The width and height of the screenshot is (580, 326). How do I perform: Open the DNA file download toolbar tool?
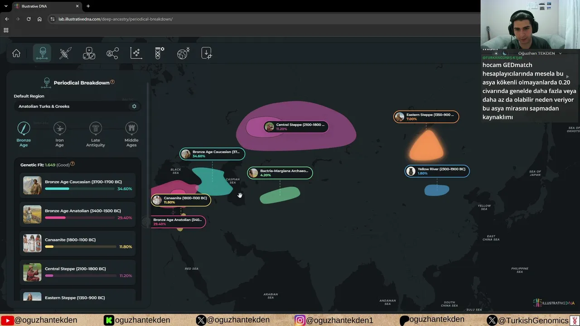(207, 53)
